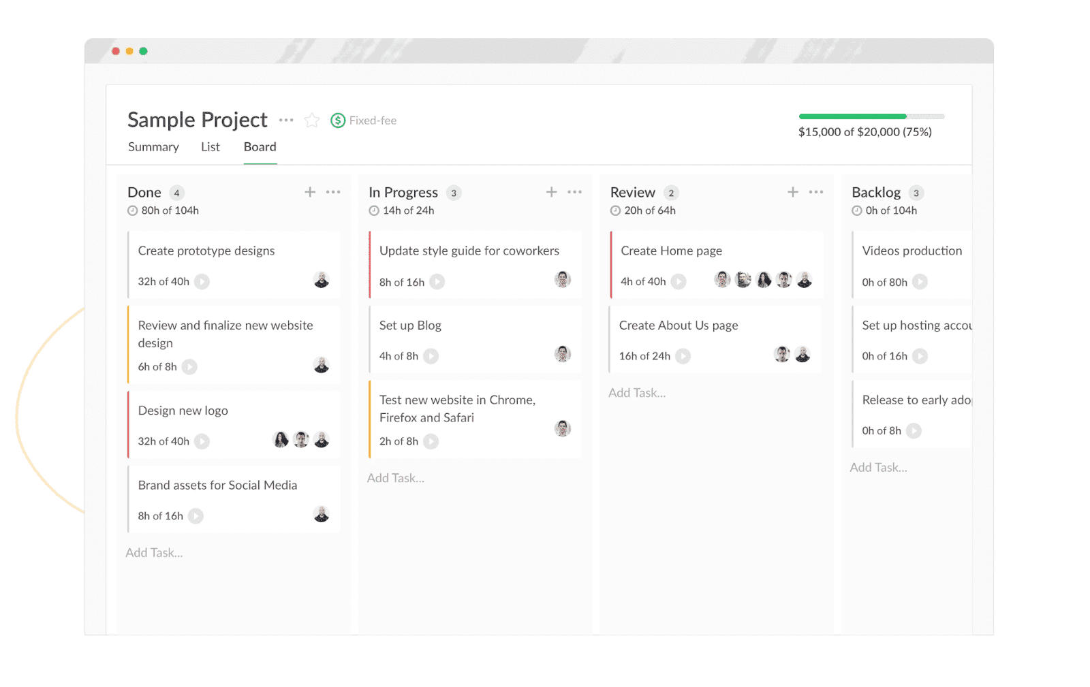Open Sample Project more options menu

click(286, 121)
